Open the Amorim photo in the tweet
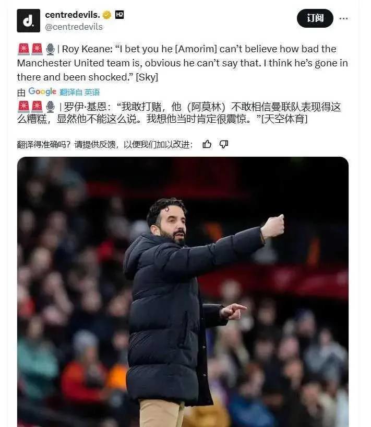 coord(183,292)
